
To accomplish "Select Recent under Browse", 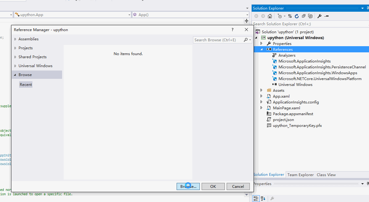I will [26, 84].
